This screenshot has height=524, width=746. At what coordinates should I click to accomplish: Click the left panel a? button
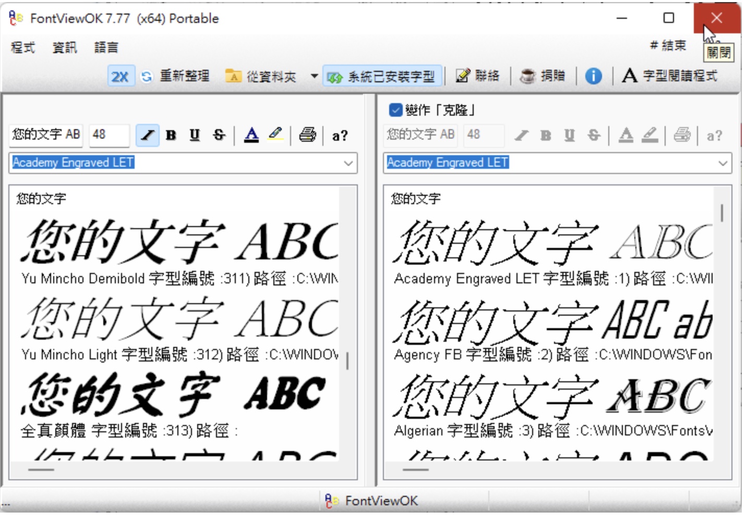pos(340,135)
